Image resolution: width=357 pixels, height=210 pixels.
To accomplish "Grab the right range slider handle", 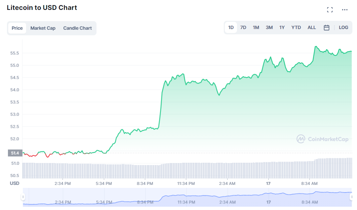I will click(351, 197).
